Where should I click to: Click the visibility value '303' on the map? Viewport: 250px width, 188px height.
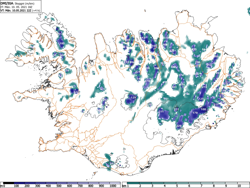tap(174, 87)
